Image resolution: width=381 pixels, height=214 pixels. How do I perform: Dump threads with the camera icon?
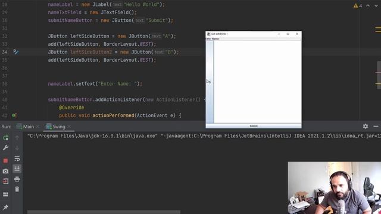tap(5, 171)
